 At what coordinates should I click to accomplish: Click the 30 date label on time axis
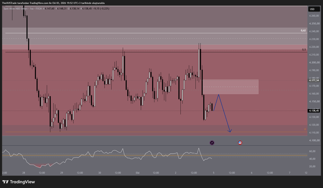click(x=100, y=173)
